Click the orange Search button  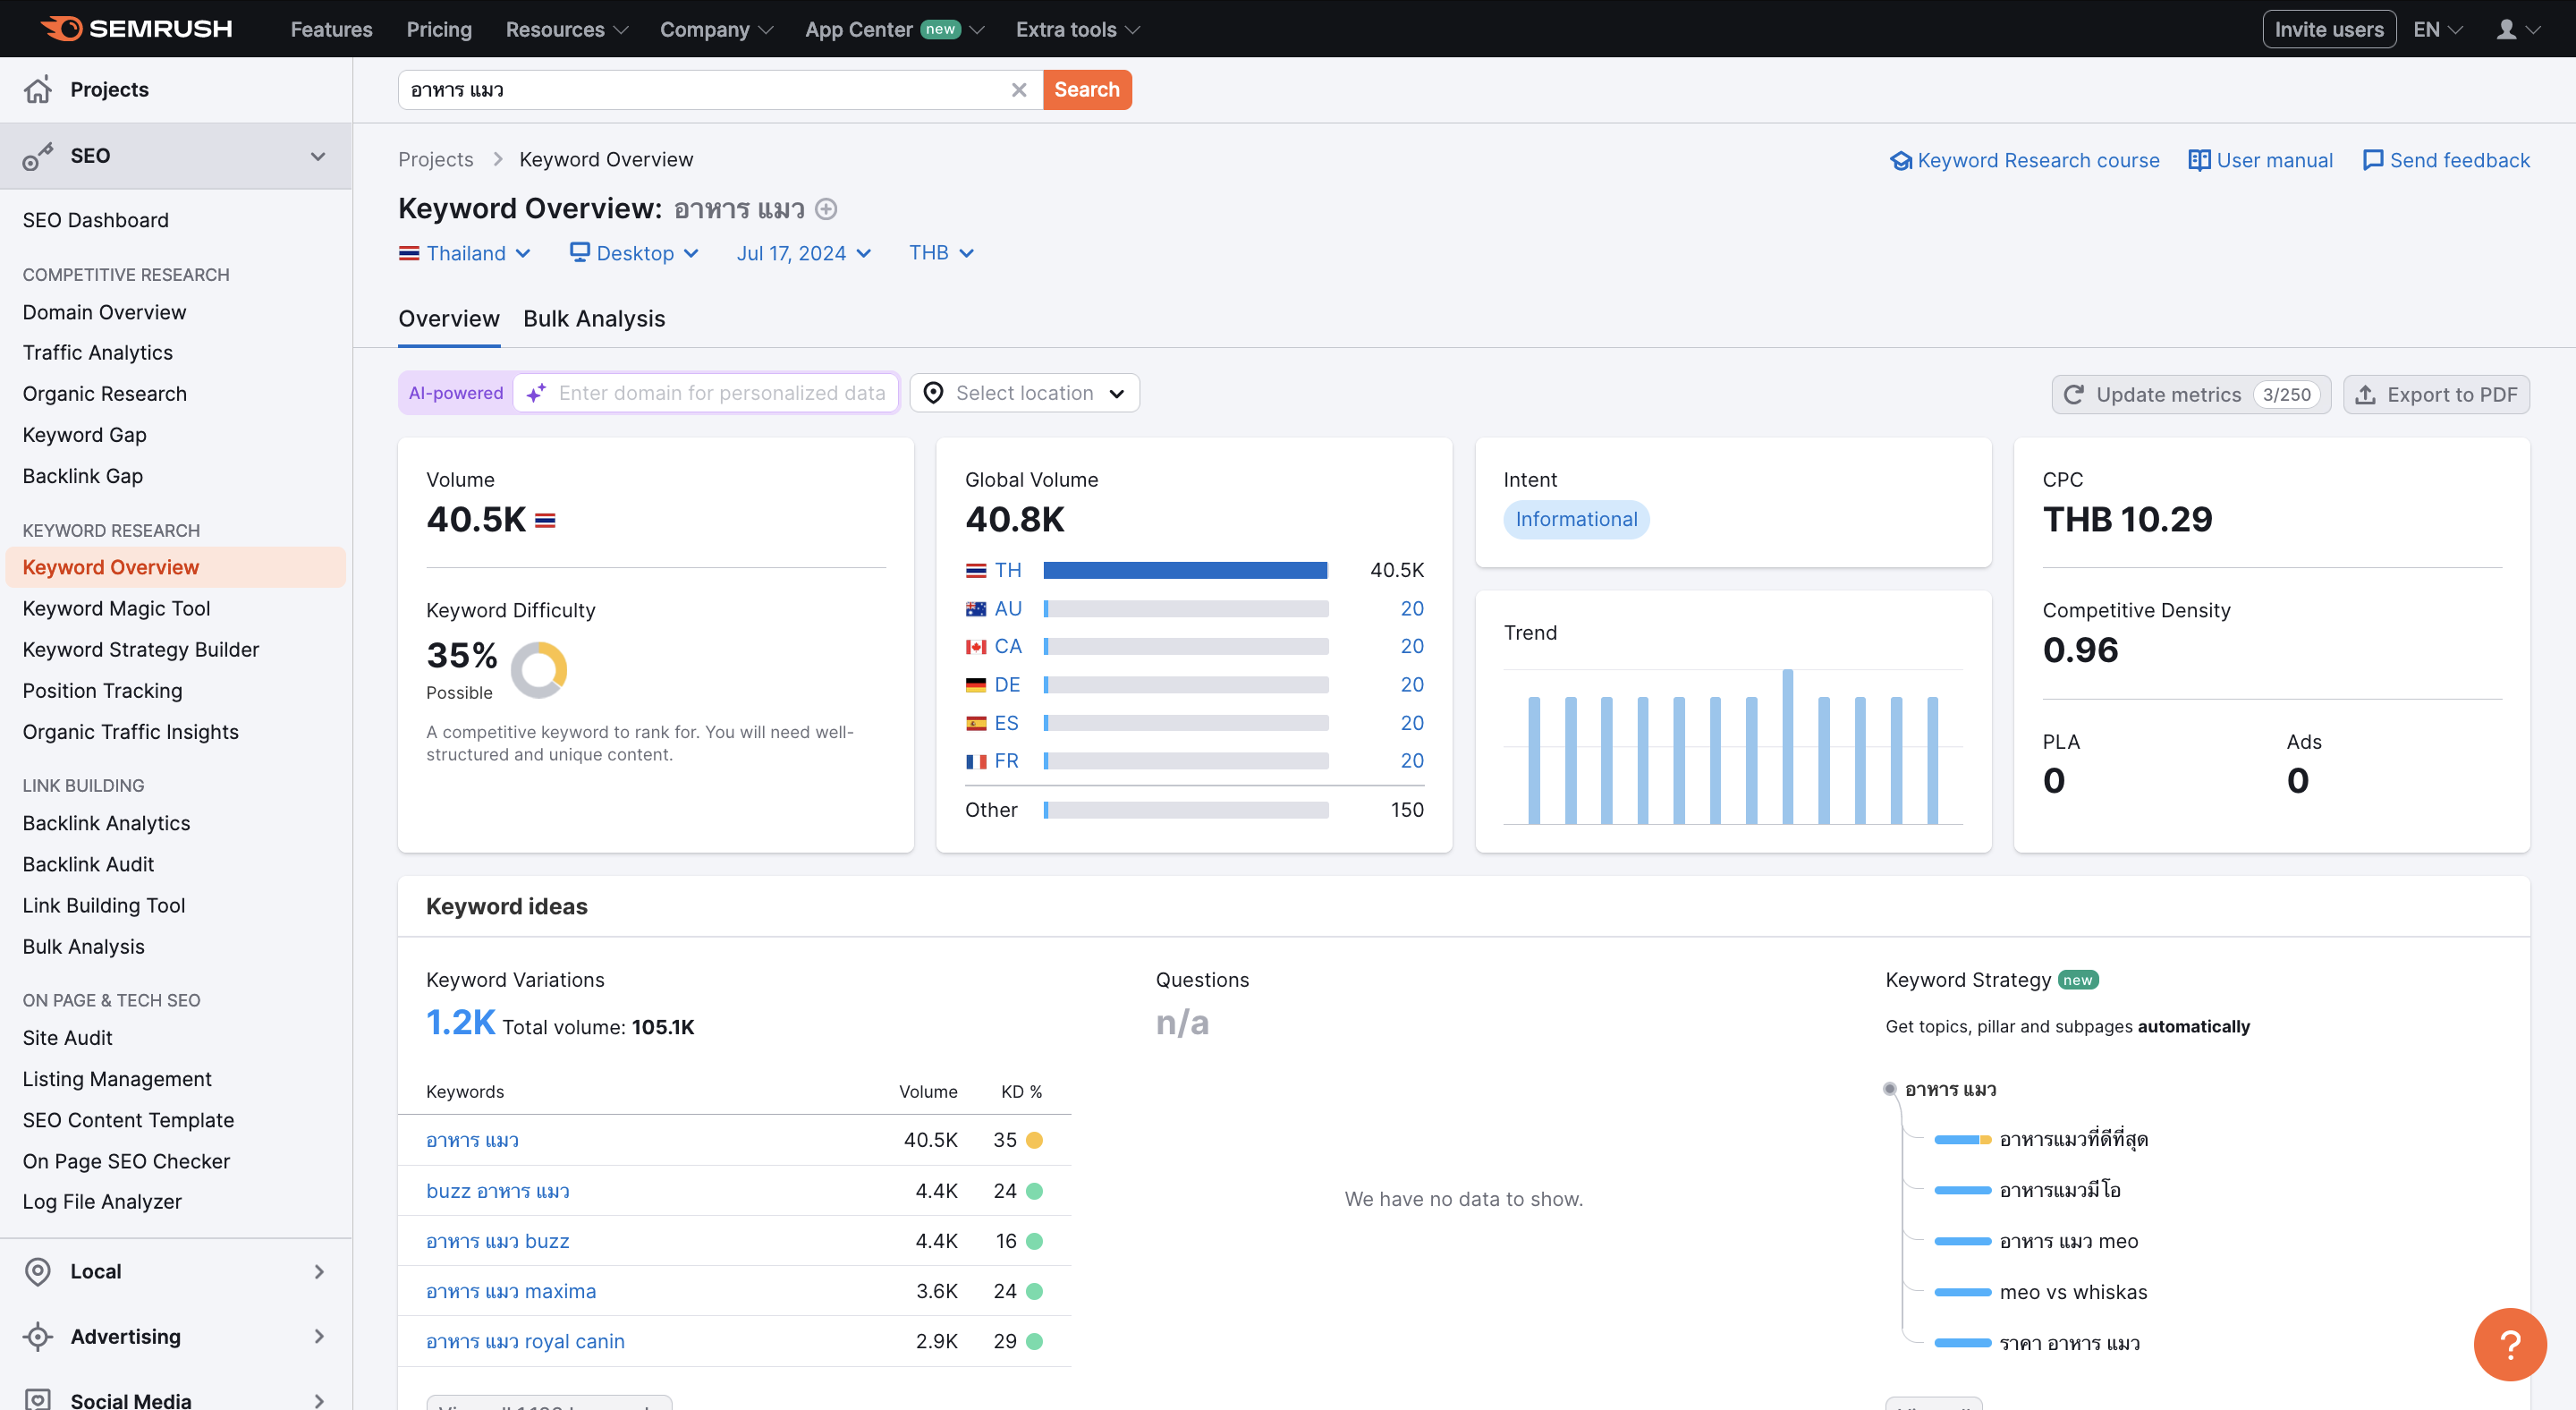point(1087,90)
